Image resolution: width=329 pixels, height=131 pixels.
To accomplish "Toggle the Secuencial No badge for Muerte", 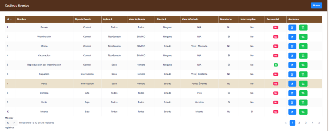I will click(275, 112).
